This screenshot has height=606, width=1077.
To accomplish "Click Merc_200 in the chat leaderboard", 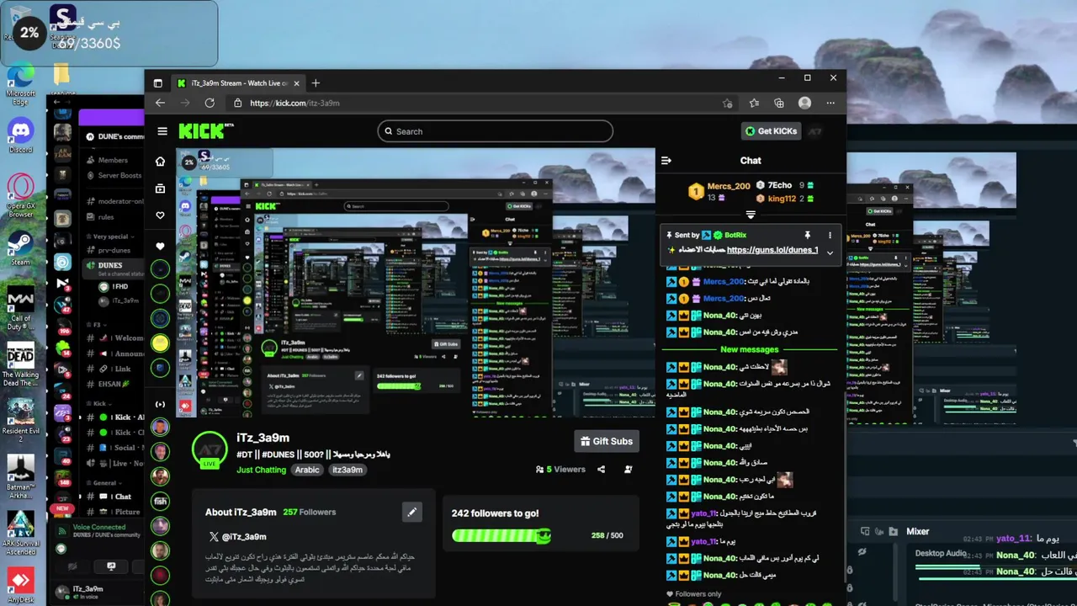I will [x=729, y=186].
